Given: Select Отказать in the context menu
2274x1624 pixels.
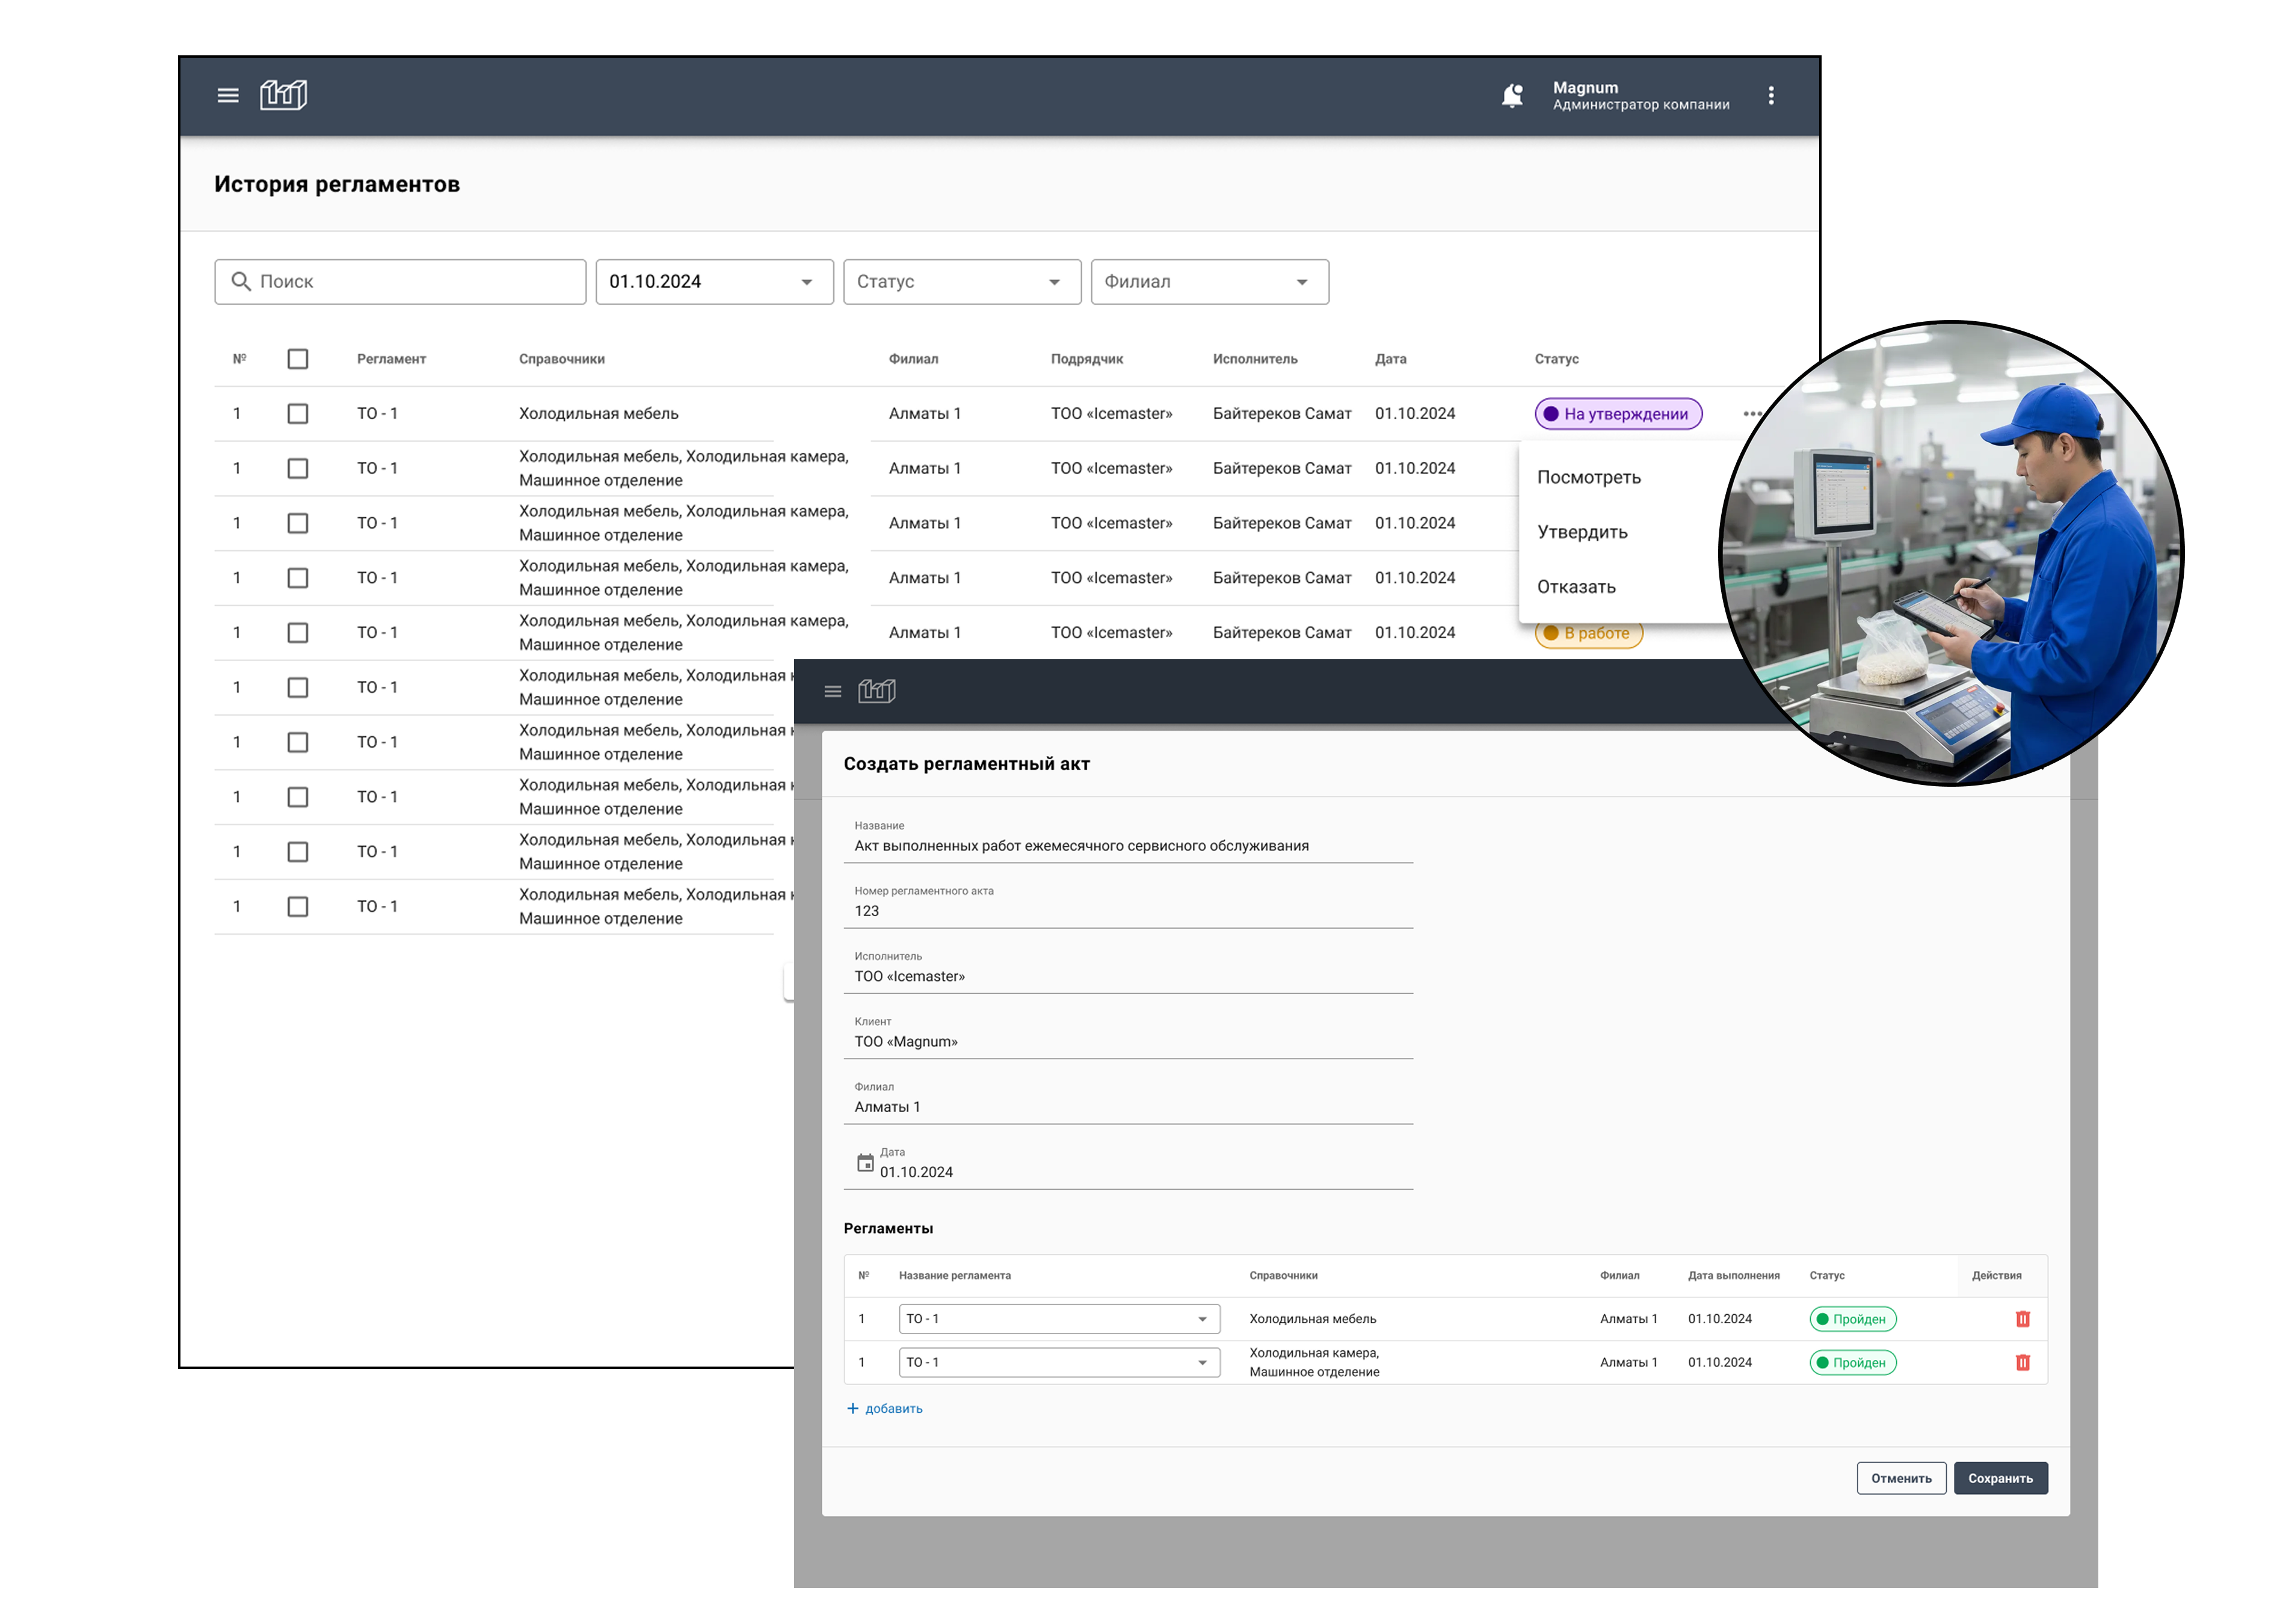Looking at the screenshot, I should pos(1576,587).
